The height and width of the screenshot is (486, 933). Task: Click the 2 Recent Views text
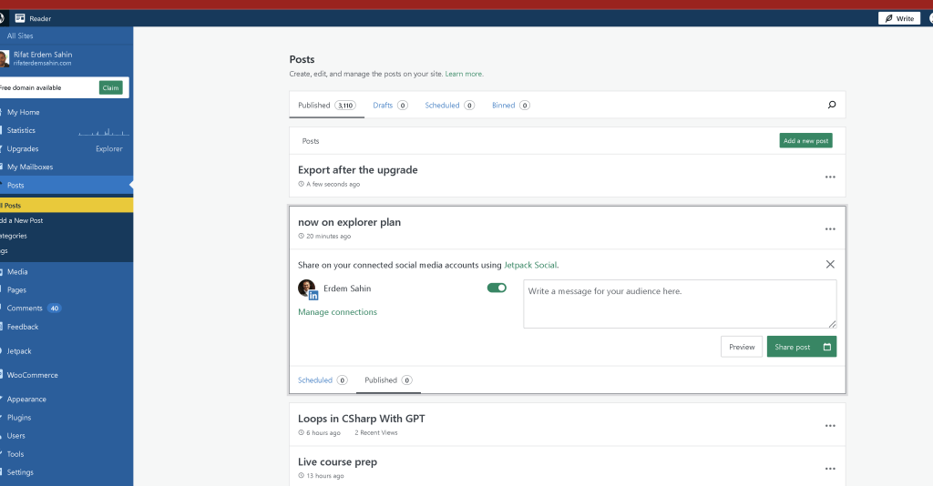coord(376,433)
